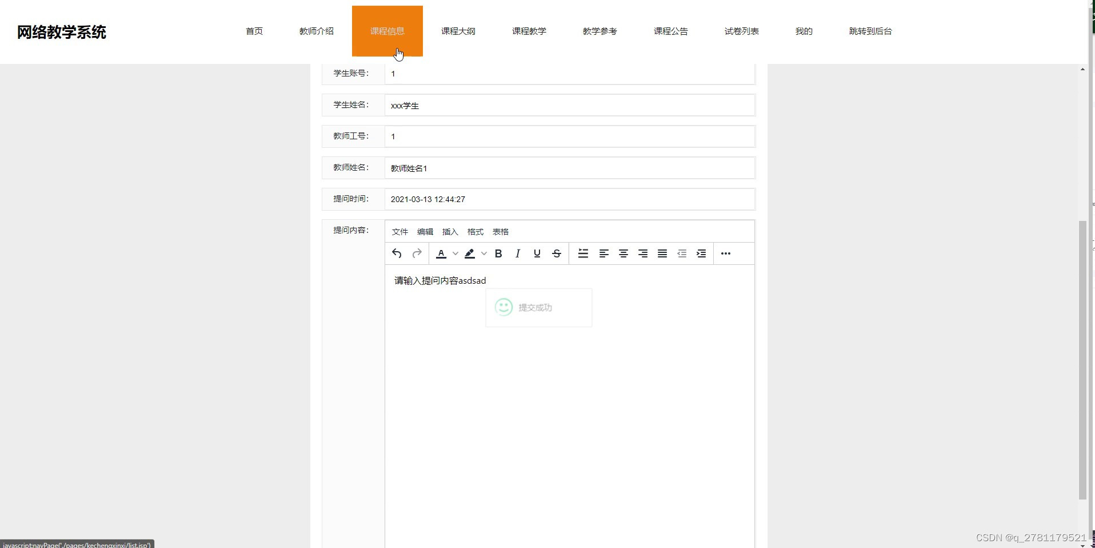Open 课程大纲 navigation tab

coord(458,31)
